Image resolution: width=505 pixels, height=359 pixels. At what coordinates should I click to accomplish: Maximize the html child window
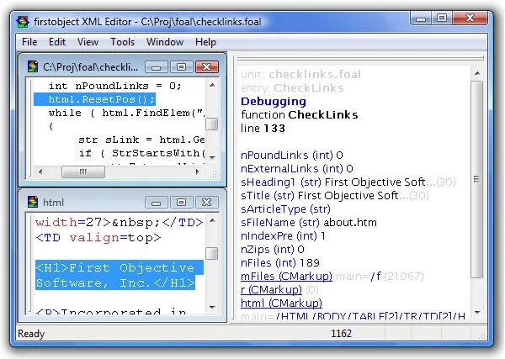coord(181,203)
